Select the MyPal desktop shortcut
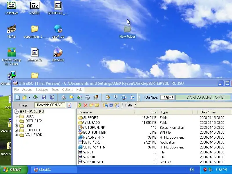Viewport: 232px width, 174px height. 11,31
